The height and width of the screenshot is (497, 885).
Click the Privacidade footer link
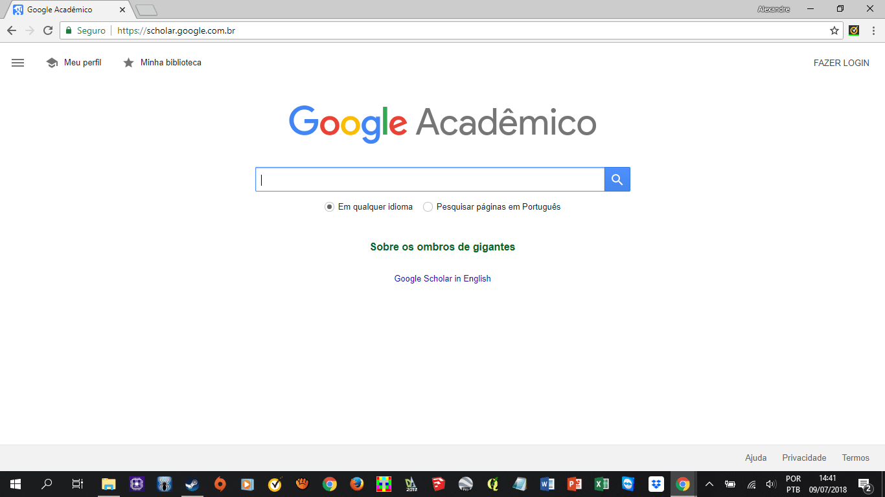click(x=804, y=458)
